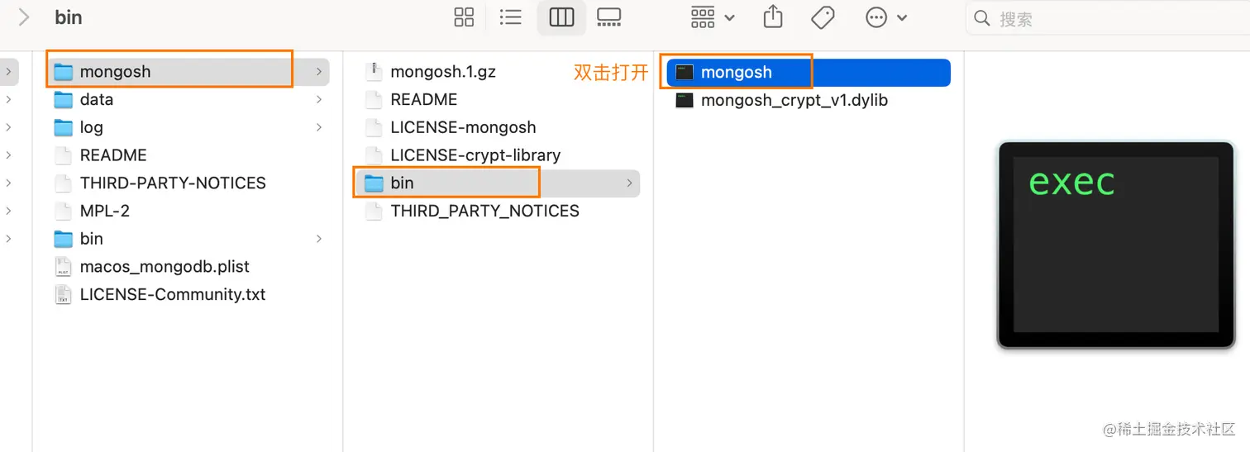This screenshot has width=1250, height=452.
Task: Click the MPL-2 document icon
Action: pyautogui.click(x=64, y=211)
